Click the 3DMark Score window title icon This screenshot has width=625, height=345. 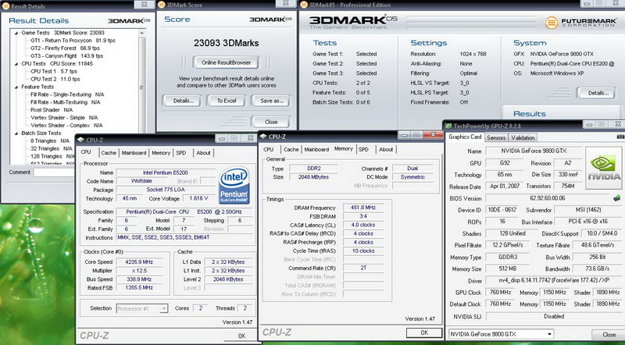pos(161,5)
